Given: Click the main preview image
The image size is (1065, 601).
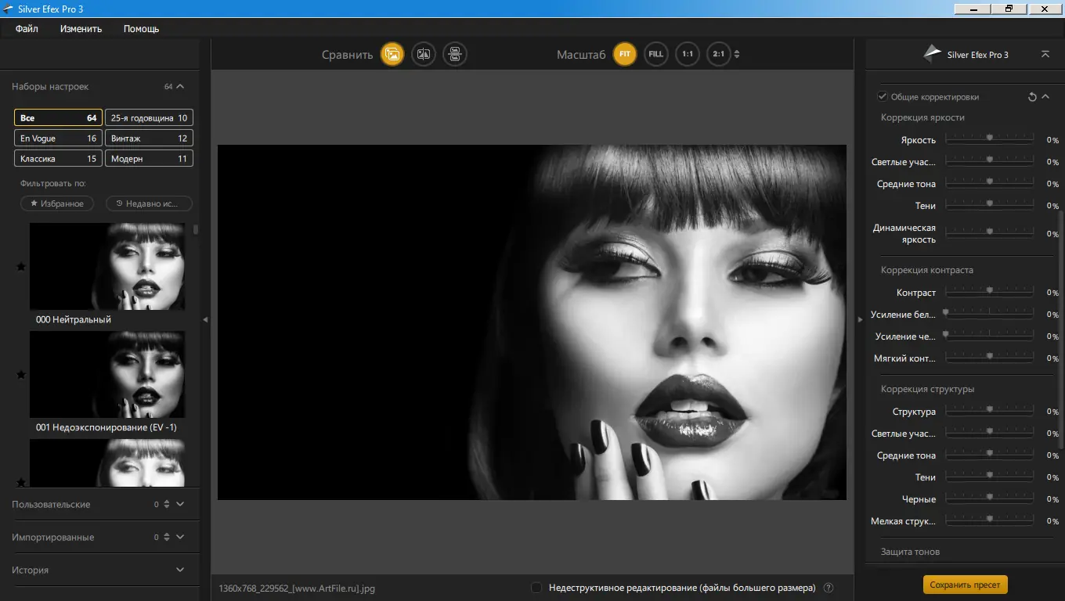Looking at the screenshot, I should pyautogui.click(x=532, y=322).
